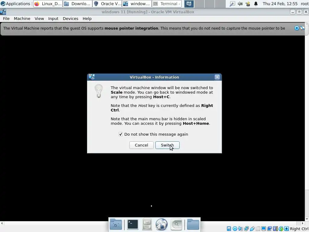Screen dimensions: 309x232
Task: Open the magnifier tray icon in panel
Action: click(232, 4)
